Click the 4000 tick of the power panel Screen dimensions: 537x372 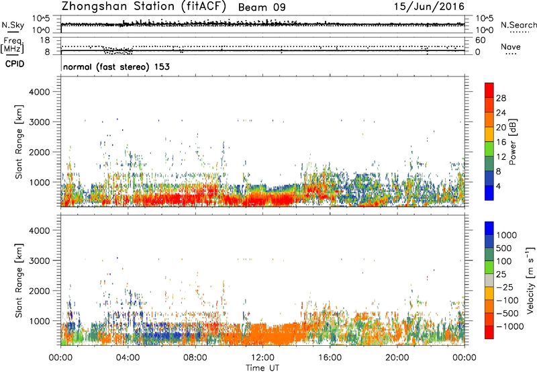click(40, 92)
